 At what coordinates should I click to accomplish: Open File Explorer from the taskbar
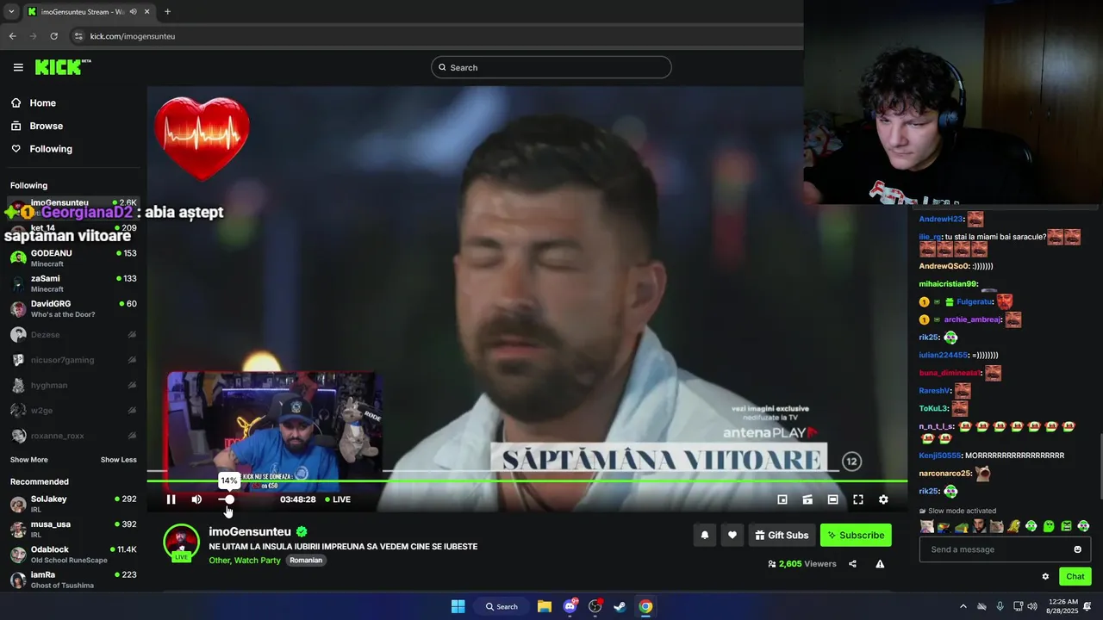545,606
